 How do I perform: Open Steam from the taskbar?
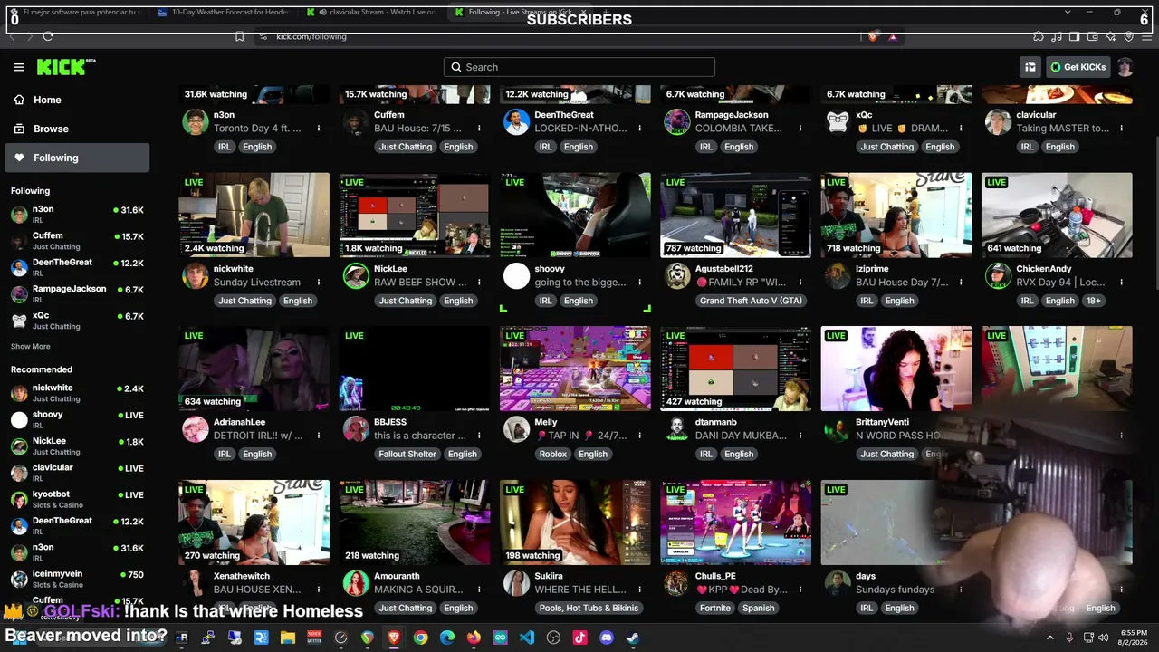(632, 638)
